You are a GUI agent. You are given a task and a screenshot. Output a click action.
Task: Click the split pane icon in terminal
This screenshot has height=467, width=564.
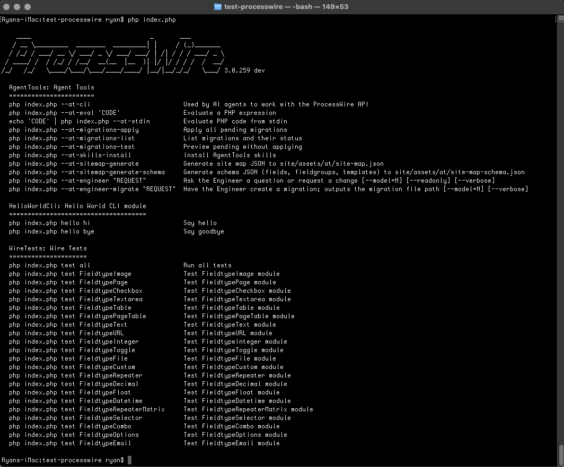[x=560, y=19]
